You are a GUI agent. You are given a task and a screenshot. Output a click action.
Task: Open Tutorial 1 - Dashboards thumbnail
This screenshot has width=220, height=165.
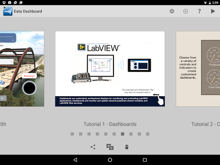point(110,69)
